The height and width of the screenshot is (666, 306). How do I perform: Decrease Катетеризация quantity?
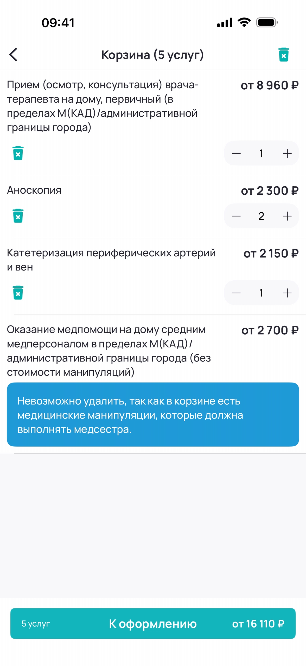coord(236,293)
